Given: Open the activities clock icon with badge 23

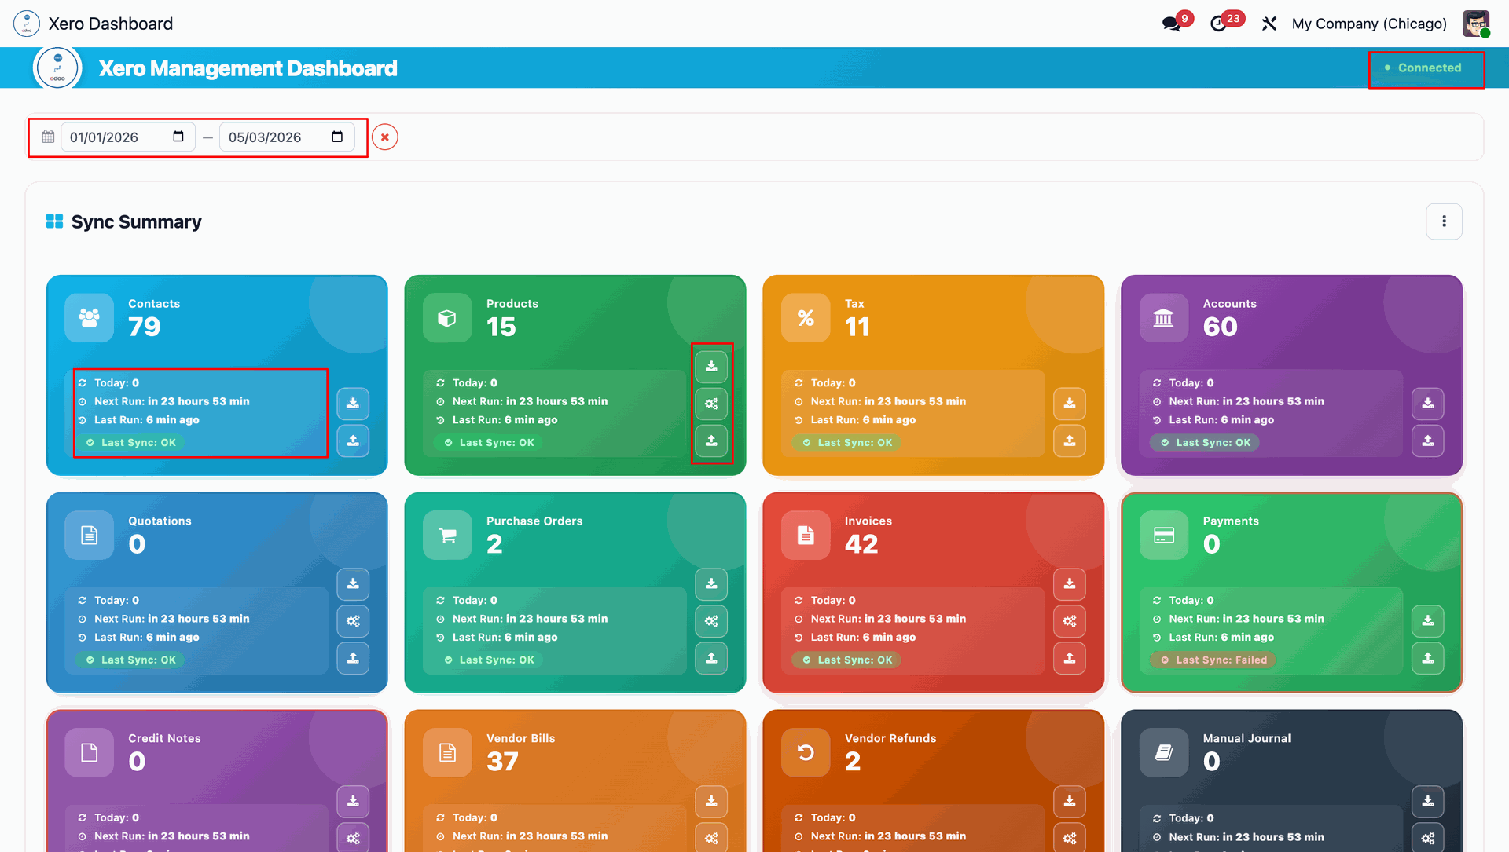Looking at the screenshot, I should (1219, 24).
